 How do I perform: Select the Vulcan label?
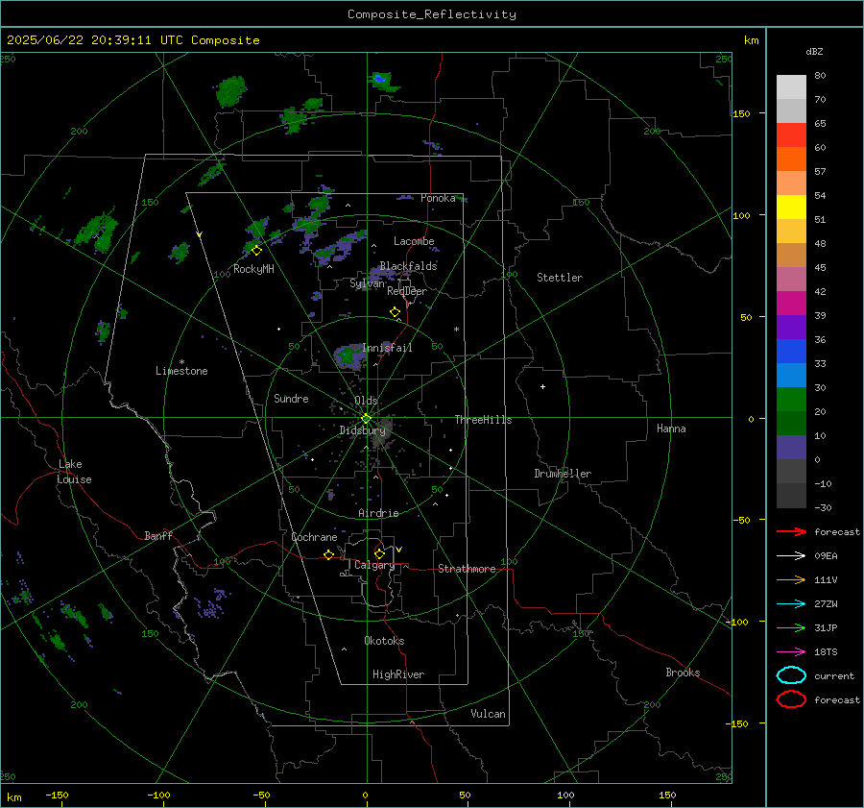pos(488,713)
